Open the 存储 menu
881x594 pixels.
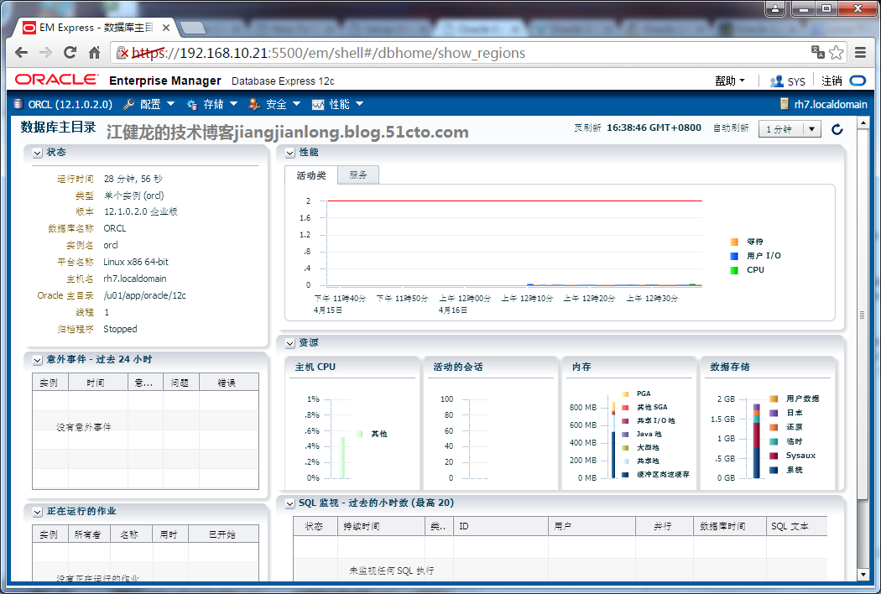(212, 104)
